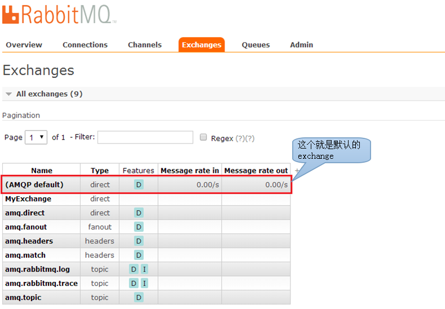Screen dimensions: 445x309
Task: Click the D badge in (AMQP default) row
Action: point(139,185)
